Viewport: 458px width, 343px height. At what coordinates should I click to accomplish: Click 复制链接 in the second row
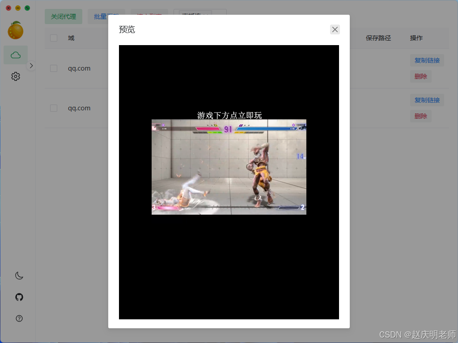click(427, 100)
